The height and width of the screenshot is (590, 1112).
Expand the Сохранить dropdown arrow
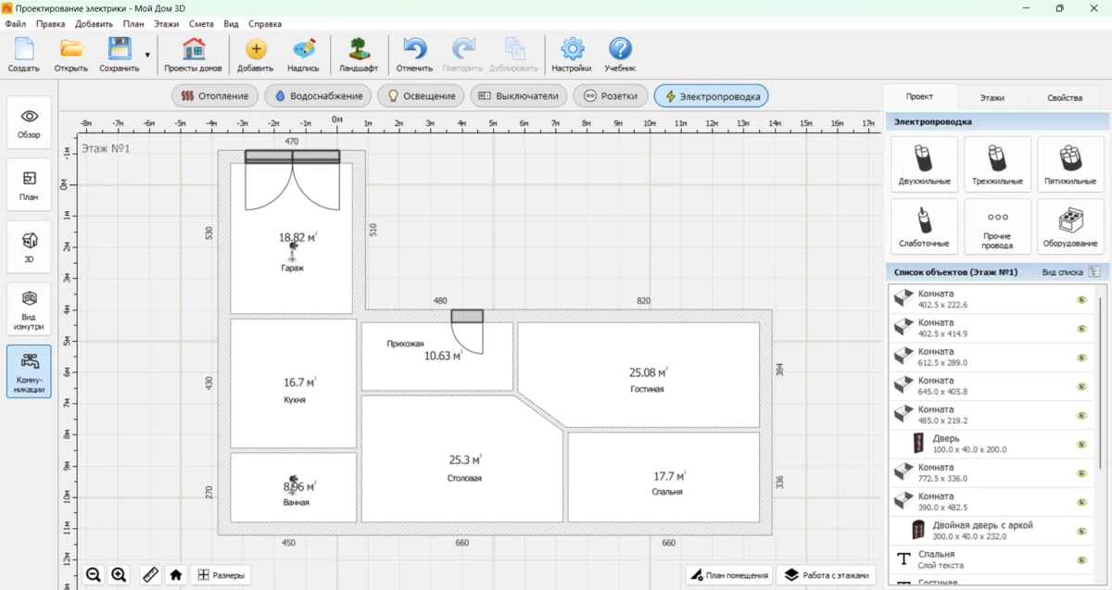click(x=147, y=56)
